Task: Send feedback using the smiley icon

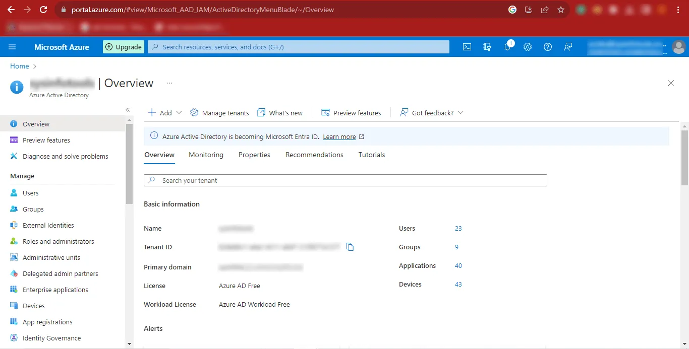Action: tap(568, 47)
